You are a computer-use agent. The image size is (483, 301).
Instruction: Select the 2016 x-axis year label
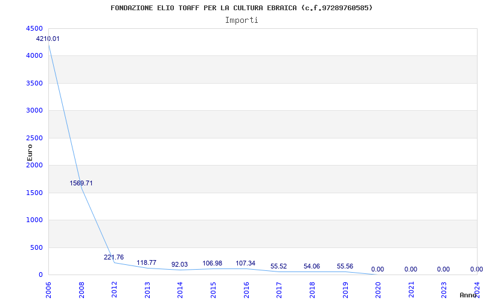coord(246,290)
